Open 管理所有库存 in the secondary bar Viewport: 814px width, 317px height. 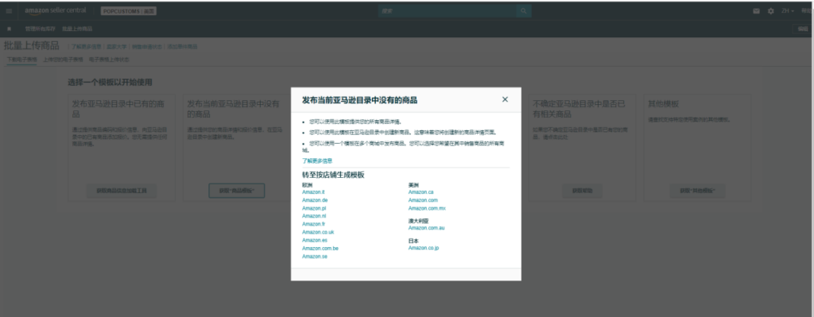40,29
